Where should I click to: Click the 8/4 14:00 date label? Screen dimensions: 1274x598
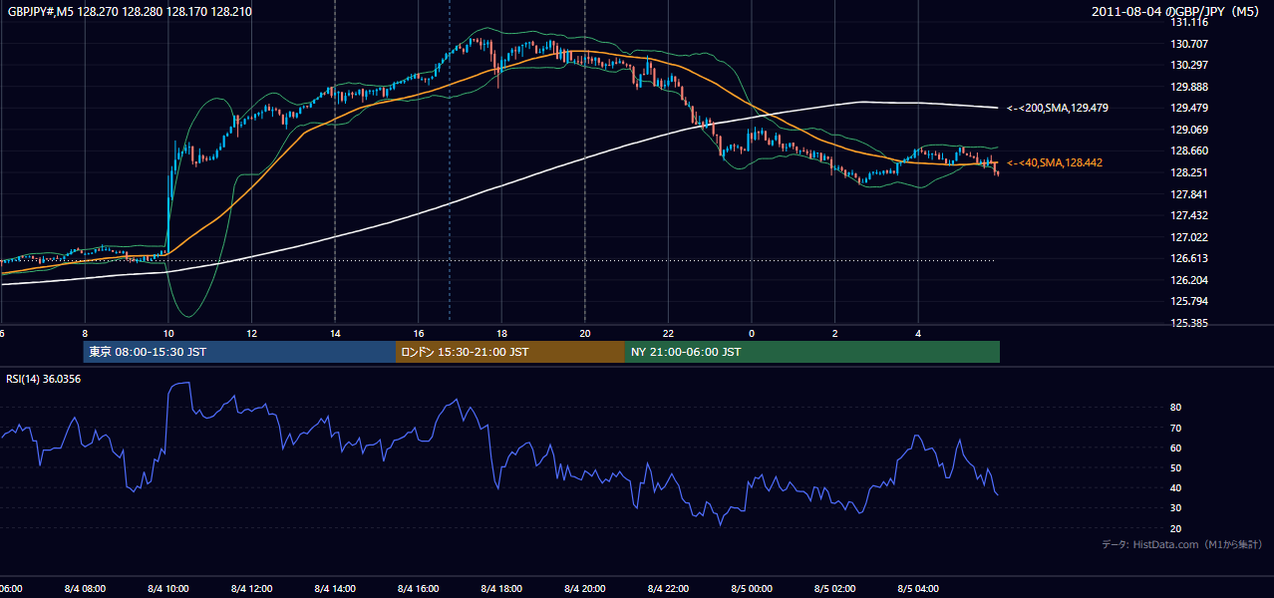click(x=335, y=588)
